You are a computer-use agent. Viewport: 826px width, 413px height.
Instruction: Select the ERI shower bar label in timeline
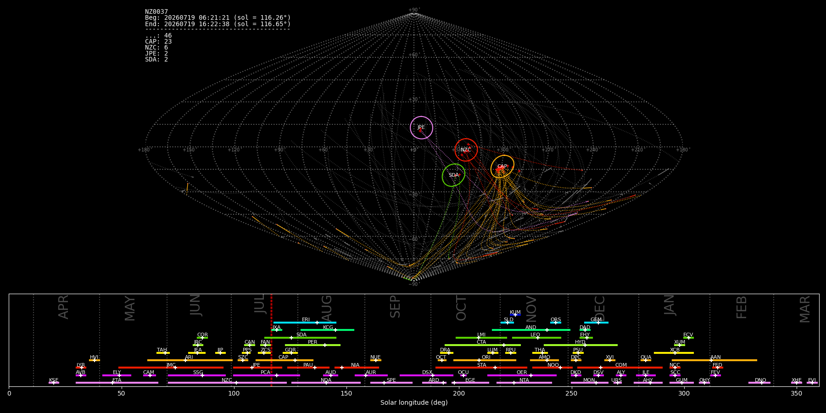coord(306,320)
